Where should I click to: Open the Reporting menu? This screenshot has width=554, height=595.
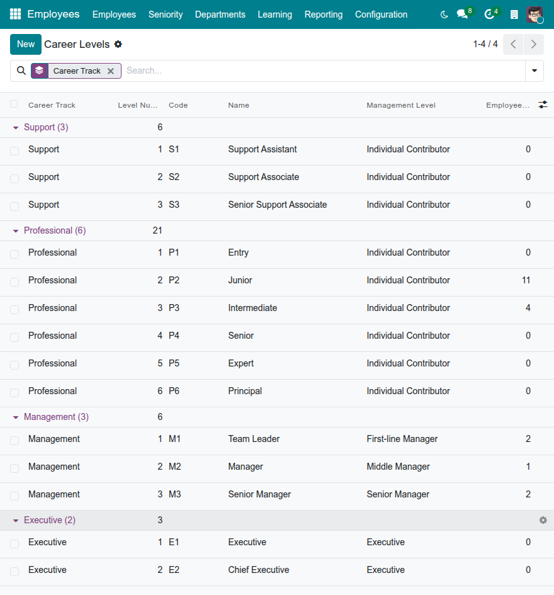tap(324, 14)
